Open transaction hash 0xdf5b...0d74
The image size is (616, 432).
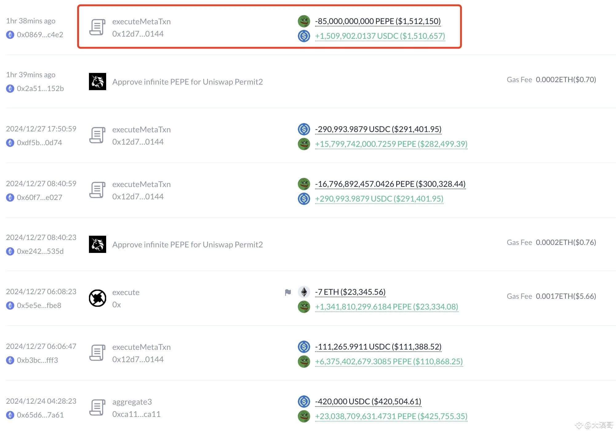coord(39,143)
